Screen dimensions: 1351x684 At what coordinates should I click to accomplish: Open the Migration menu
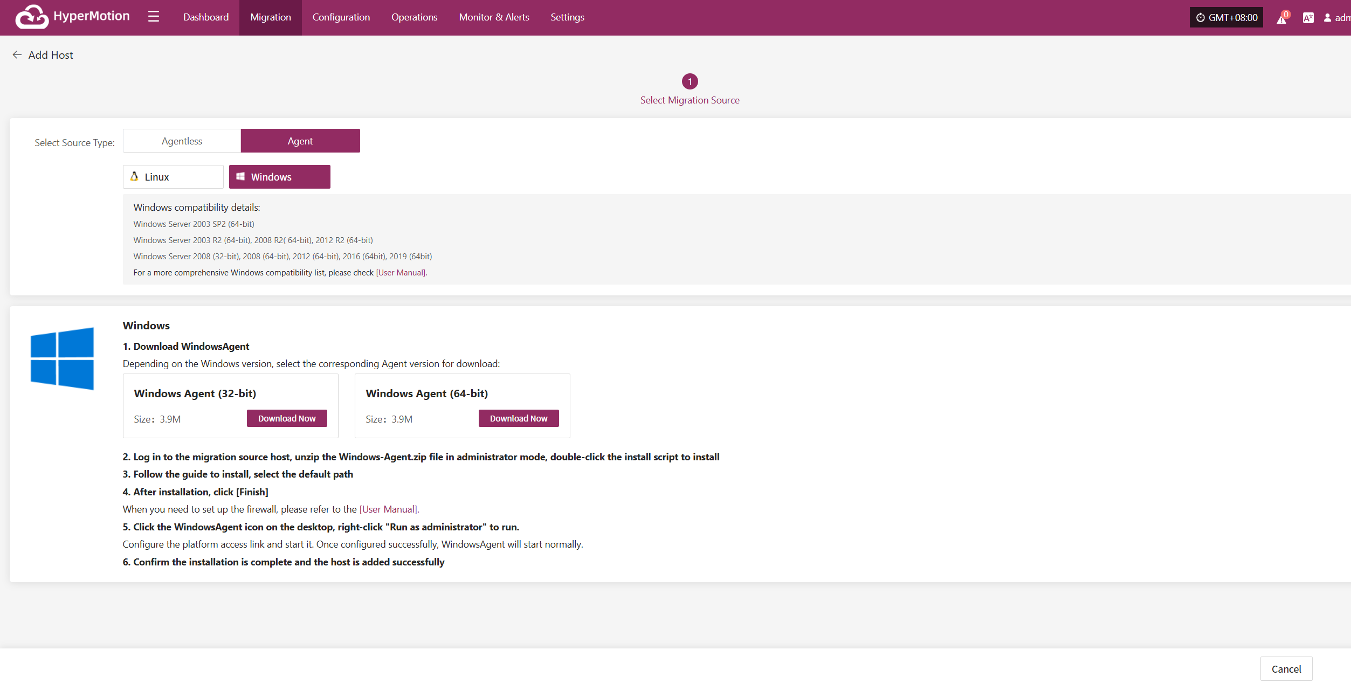point(271,17)
